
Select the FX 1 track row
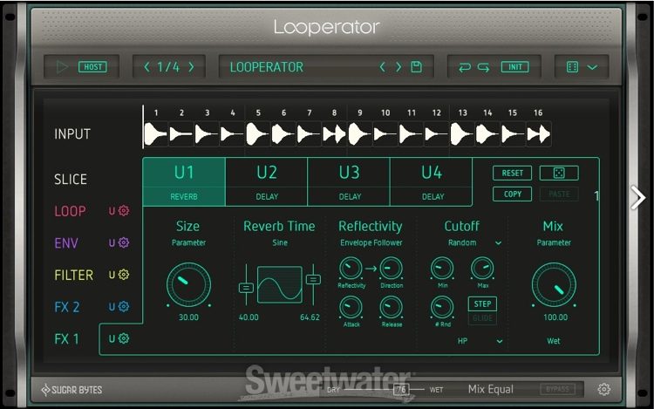67,339
